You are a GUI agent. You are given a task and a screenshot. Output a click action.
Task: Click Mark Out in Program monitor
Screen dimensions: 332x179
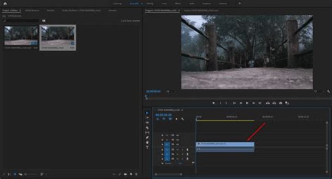tap(226, 103)
